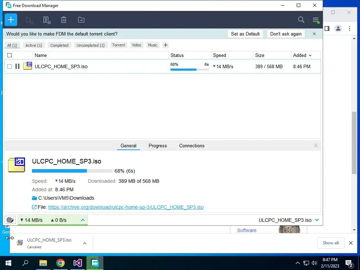
Task: Switch to Google Chrome in the taskbar
Action: click(60, 263)
